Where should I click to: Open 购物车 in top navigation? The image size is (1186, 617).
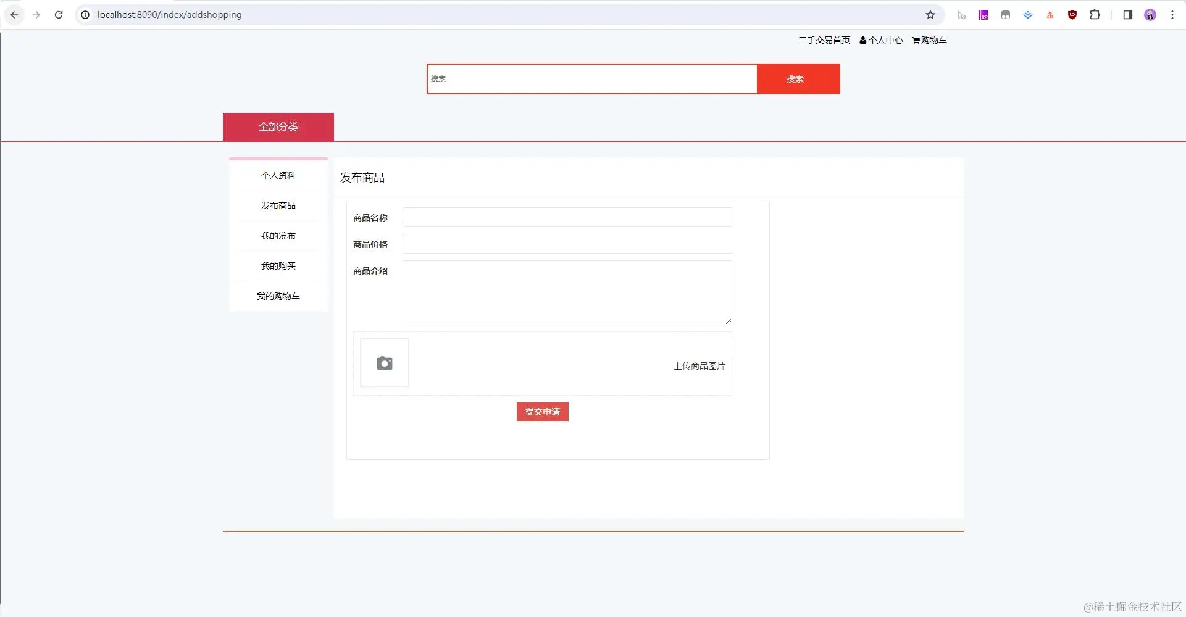click(929, 40)
